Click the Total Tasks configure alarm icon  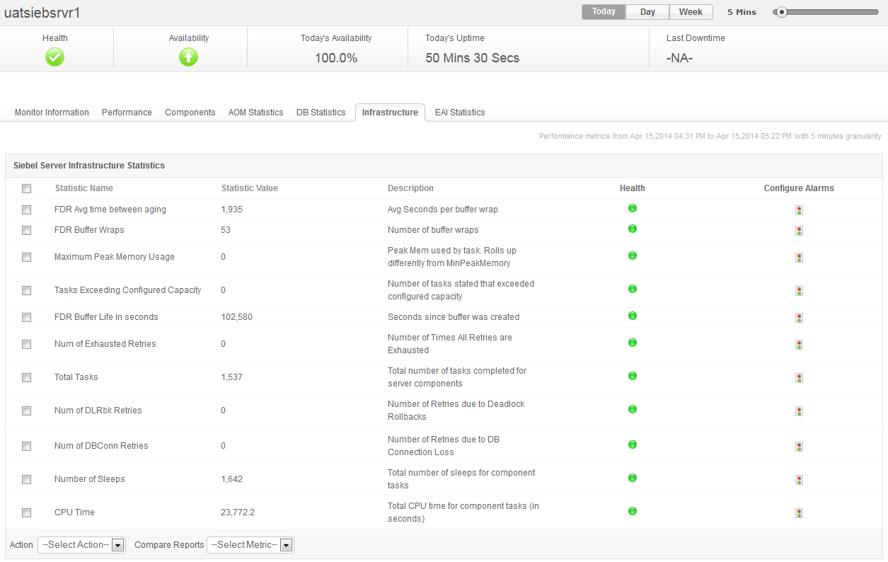(x=799, y=378)
